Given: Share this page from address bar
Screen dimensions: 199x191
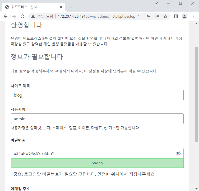Looking at the screenshot, I should [x=157, y=16].
